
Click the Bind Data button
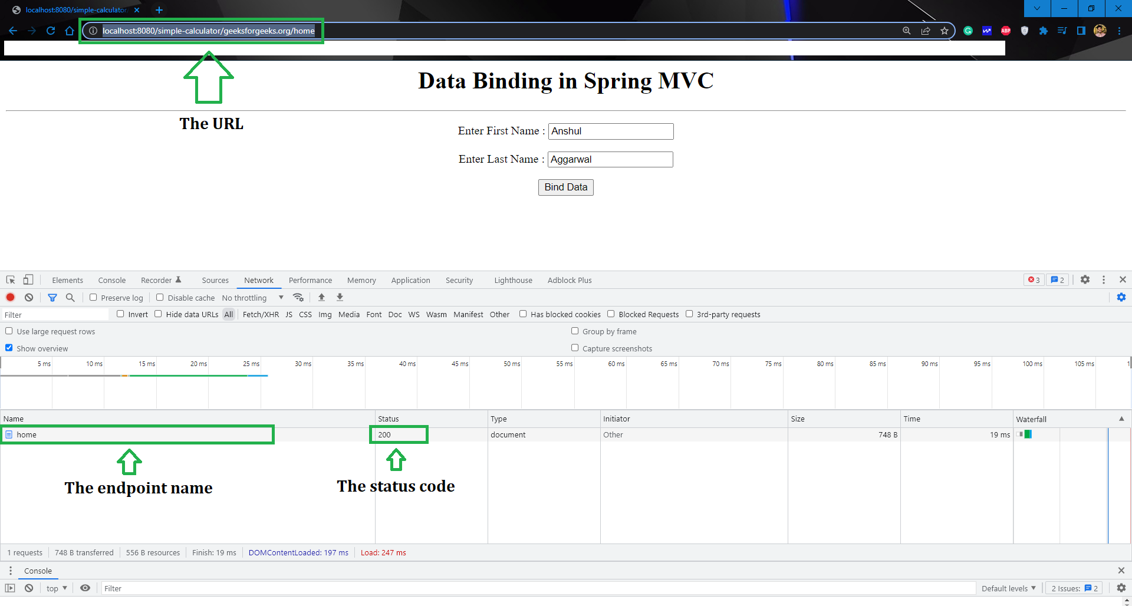[566, 187]
